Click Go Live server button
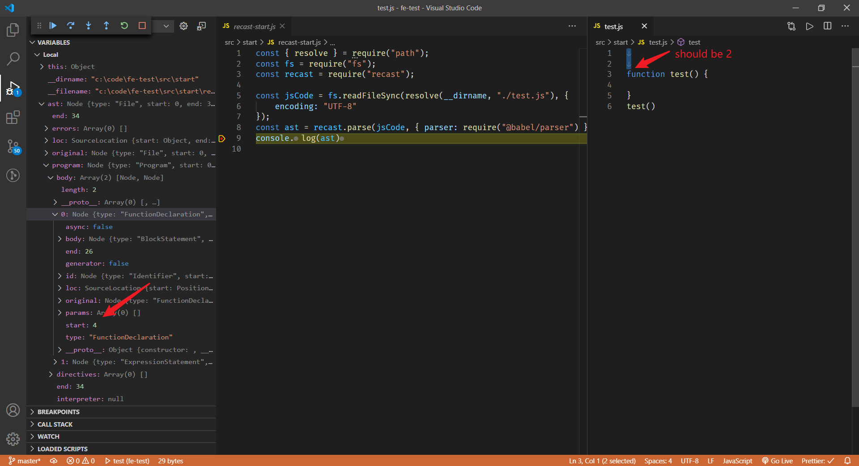The height and width of the screenshot is (466, 859). (778, 461)
